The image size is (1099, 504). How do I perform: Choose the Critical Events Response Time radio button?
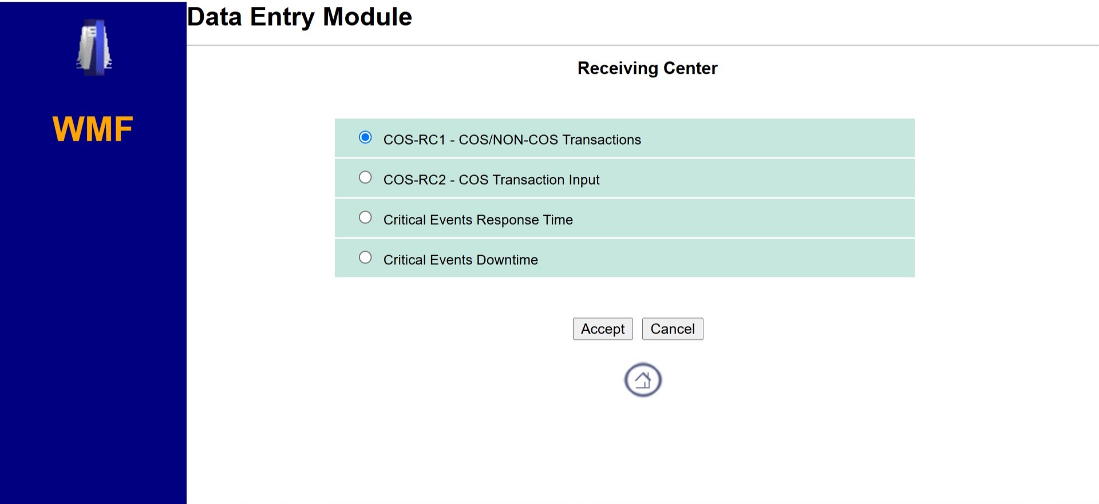point(365,217)
